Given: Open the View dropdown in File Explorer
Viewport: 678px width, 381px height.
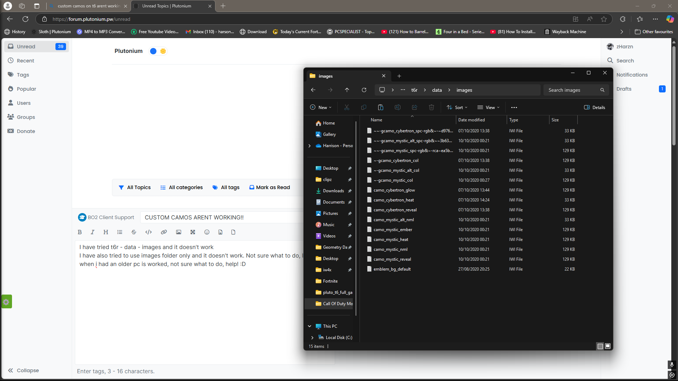Looking at the screenshot, I should pos(489,108).
